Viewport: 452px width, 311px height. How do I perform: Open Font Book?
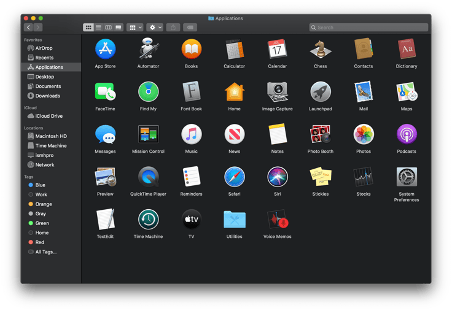coord(192,92)
